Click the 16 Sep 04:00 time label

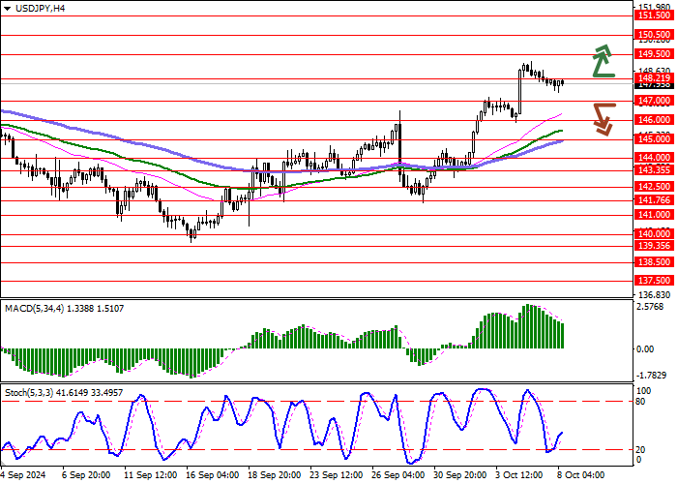pyautogui.click(x=213, y=475)
